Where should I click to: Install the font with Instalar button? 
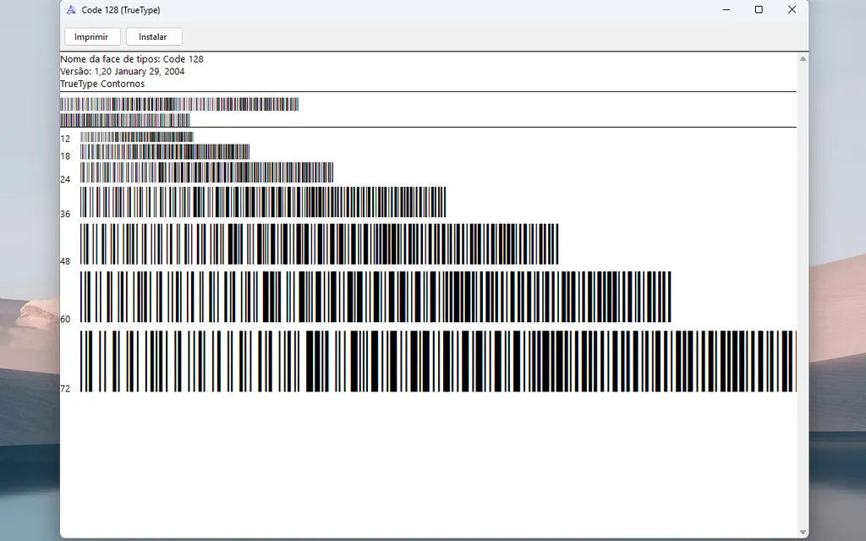154,37
